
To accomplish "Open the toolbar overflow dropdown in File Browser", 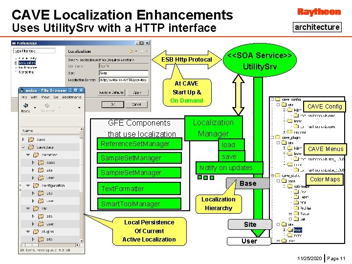I will [x=79, y=108].
